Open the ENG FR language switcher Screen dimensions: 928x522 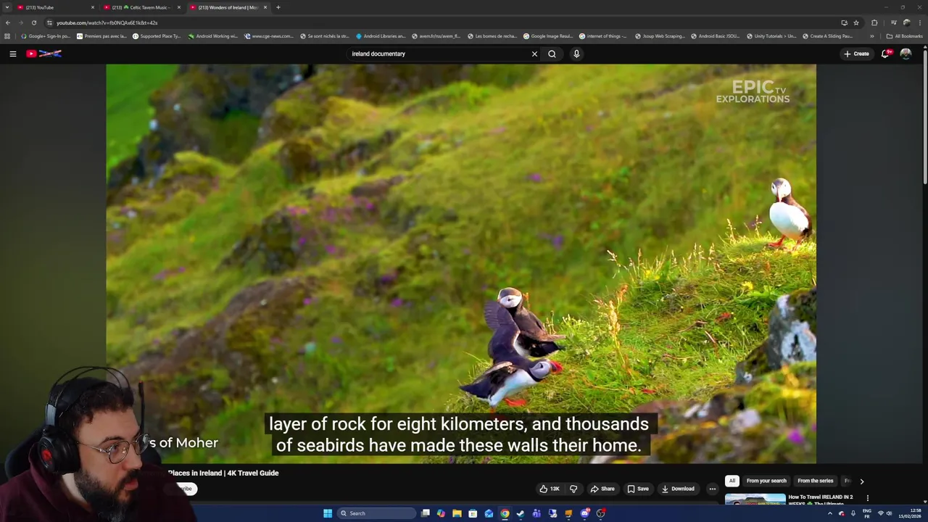867,513
